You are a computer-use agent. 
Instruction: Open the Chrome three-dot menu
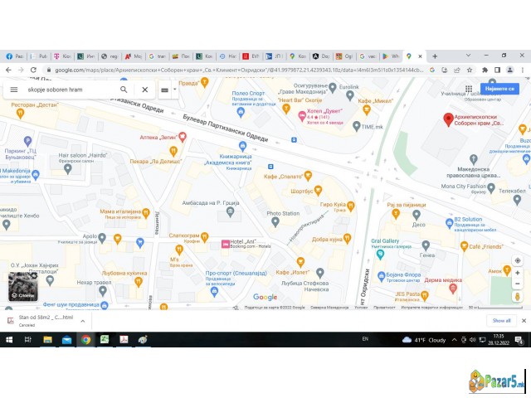(x=523, y=70)
